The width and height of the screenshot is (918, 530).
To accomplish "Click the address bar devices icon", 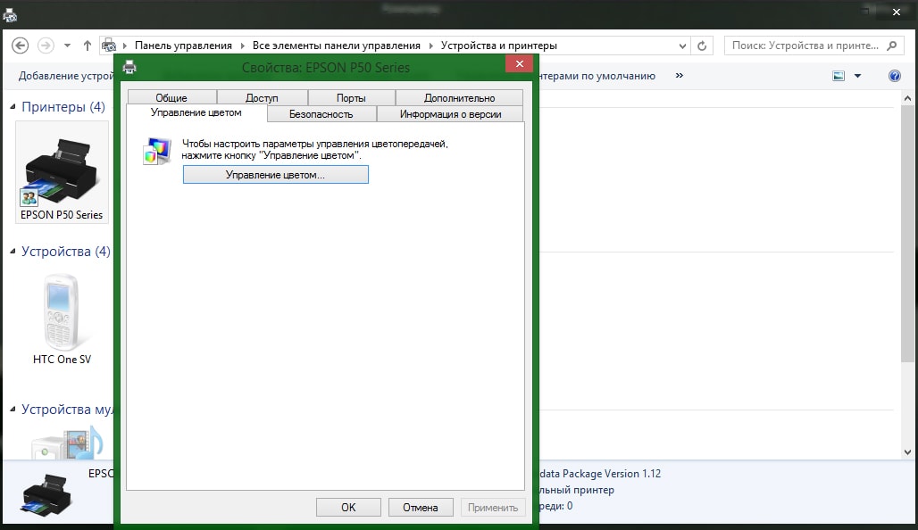I will point(109,45).
